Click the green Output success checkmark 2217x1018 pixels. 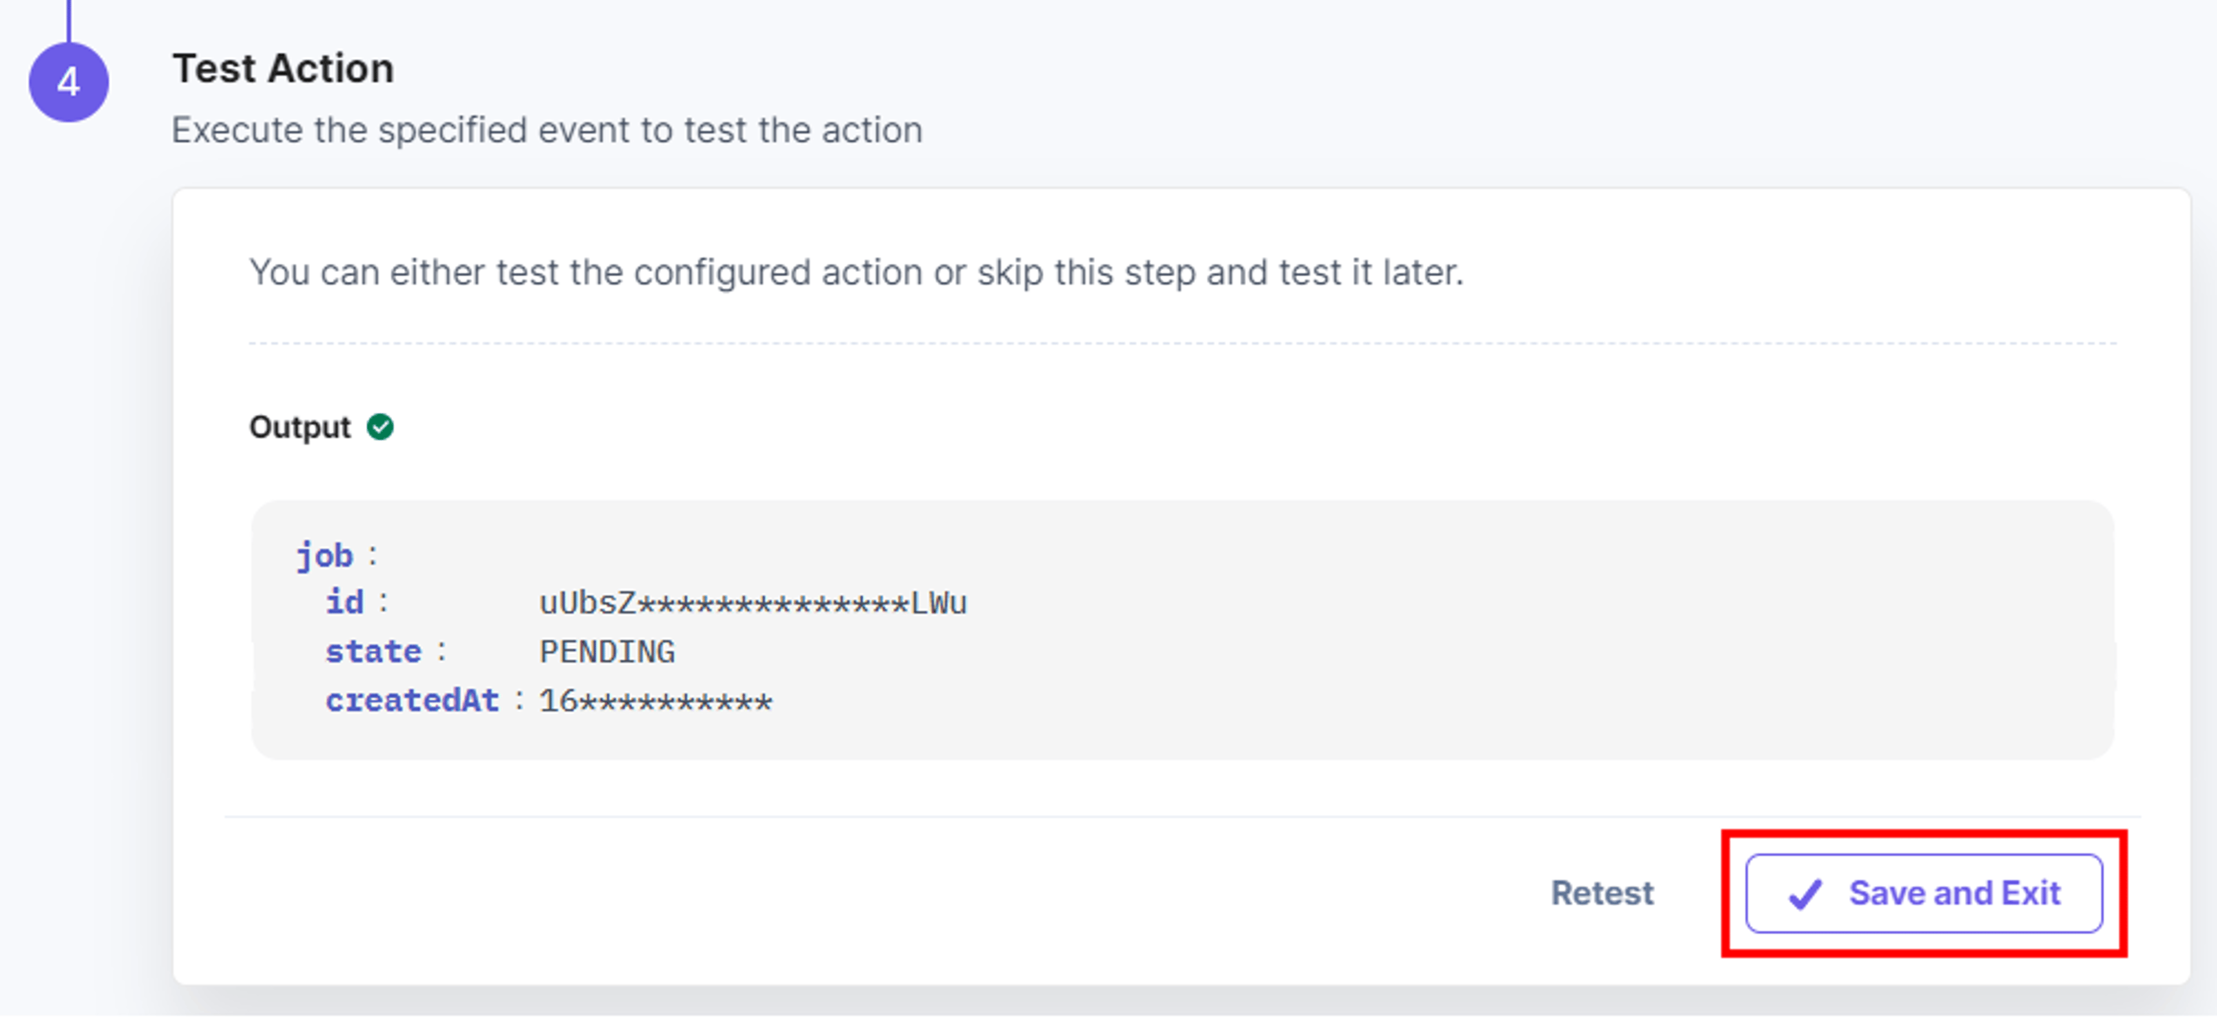(x=379, y=427)
